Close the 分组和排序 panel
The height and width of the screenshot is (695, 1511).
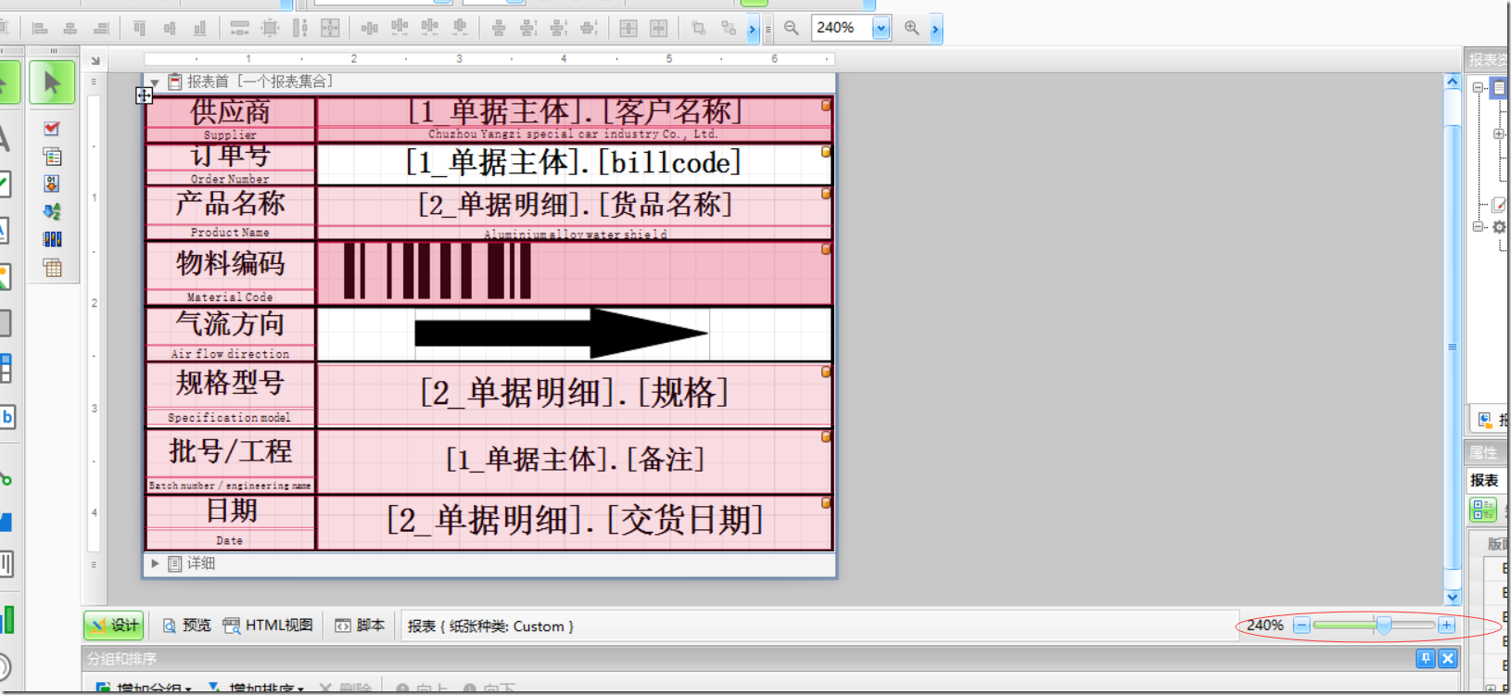point(1448,659)
